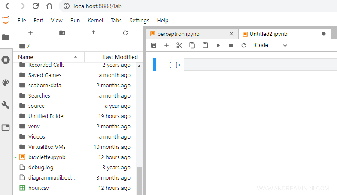Screen dimensions: 337x195
Task: Click the save notebook icon
Action: 154,45
